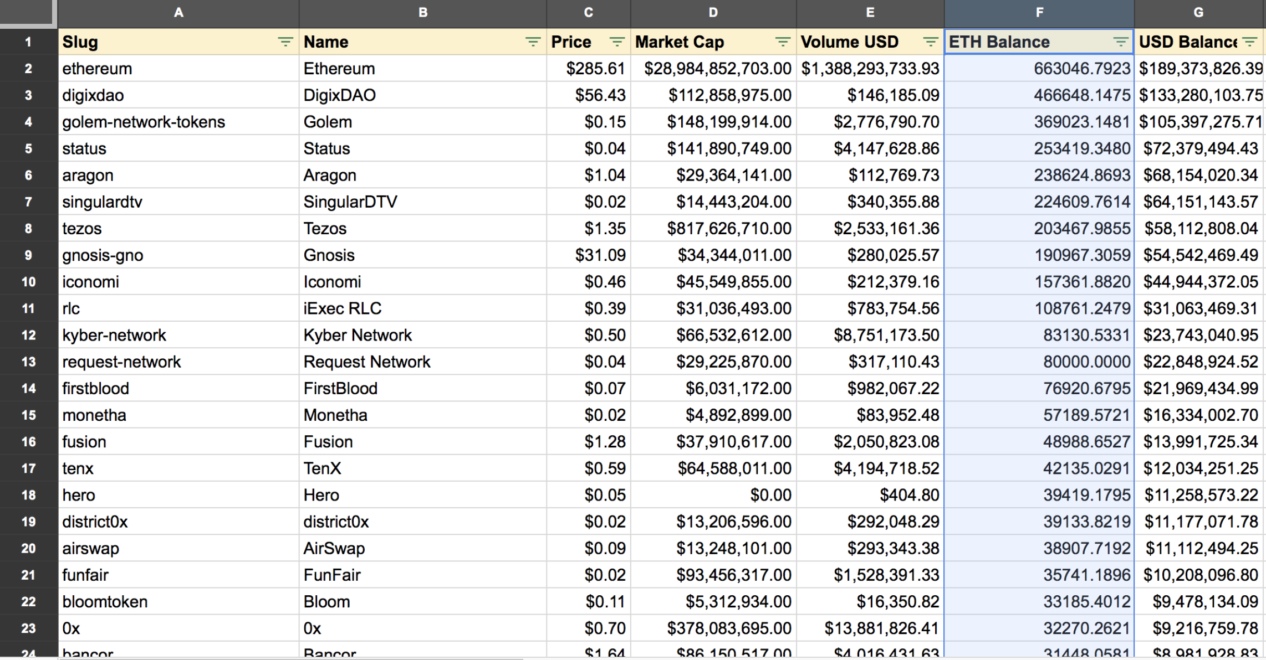Select column F header
Screen dimensions: 1266x660
click(1039, 12)
